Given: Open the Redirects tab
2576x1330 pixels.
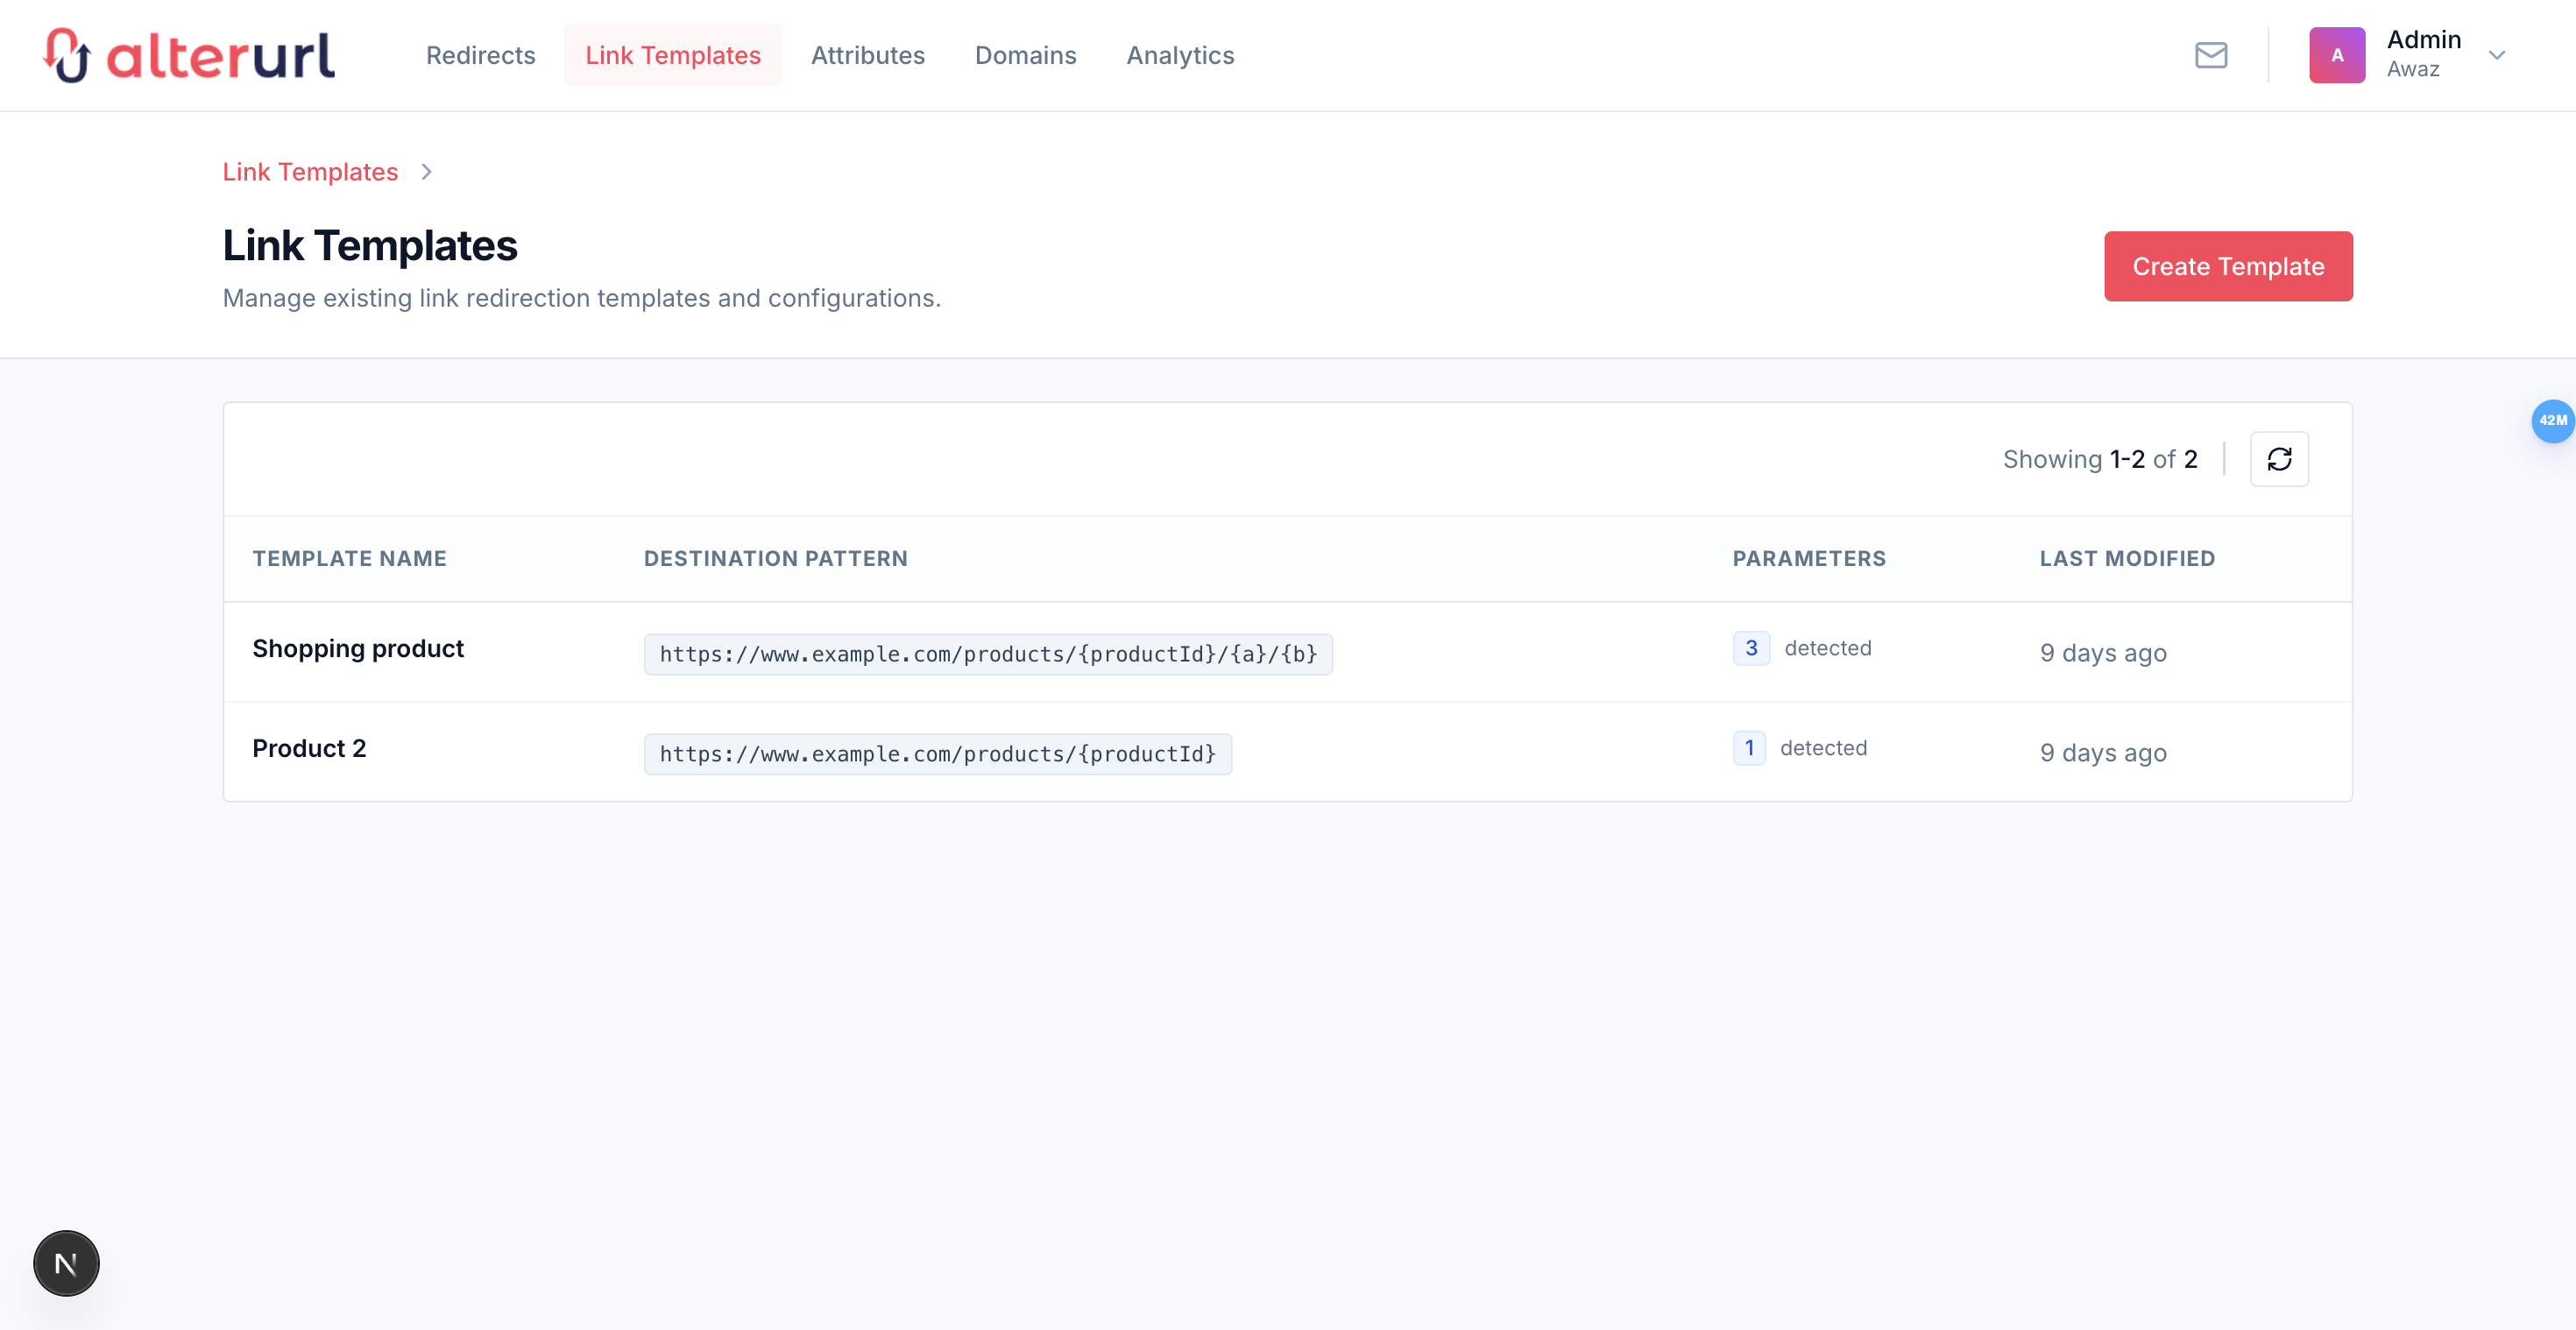Looking at the screenshot, I should pyautogui.click(x=480, y=55).
